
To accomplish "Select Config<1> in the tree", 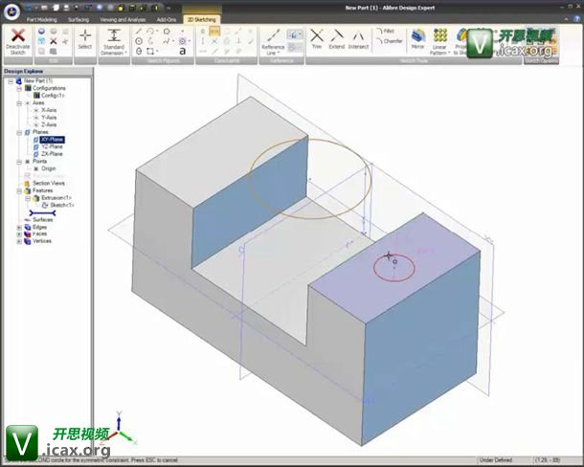I will pyautogui.click(x=53, y=96).
